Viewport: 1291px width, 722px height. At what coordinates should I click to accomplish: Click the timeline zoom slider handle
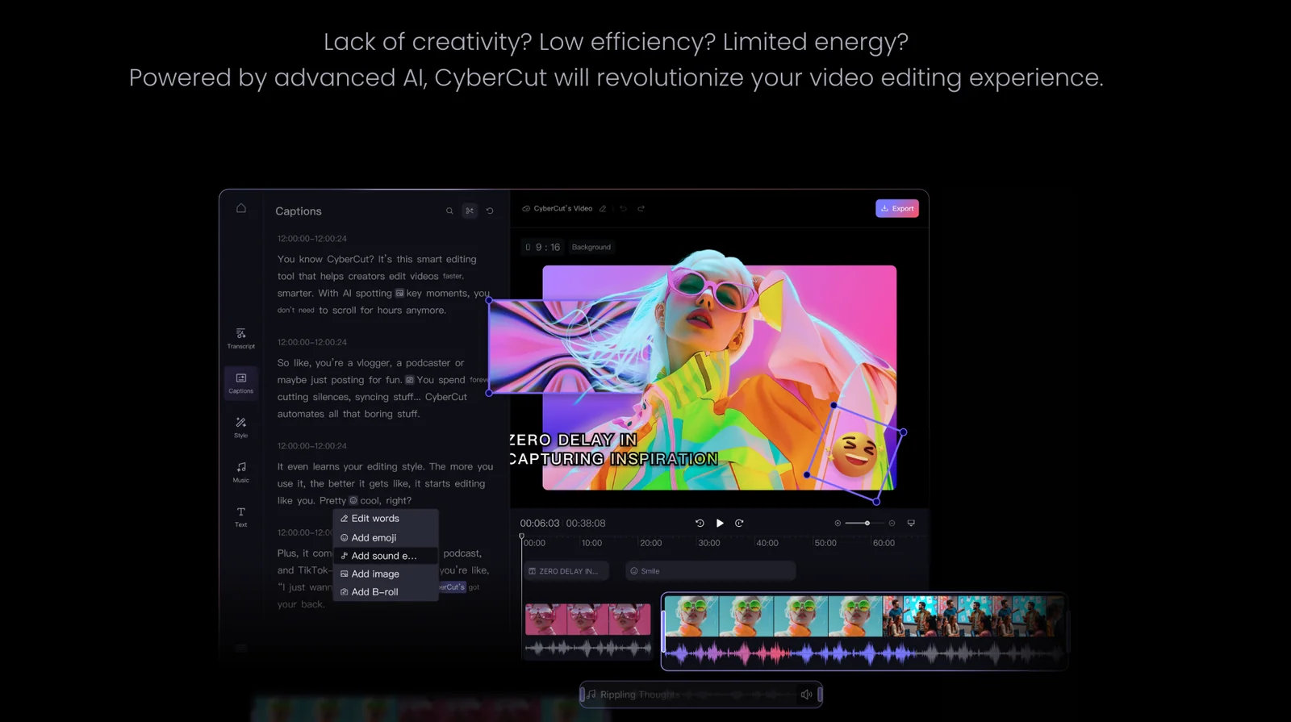click(867, 524)
